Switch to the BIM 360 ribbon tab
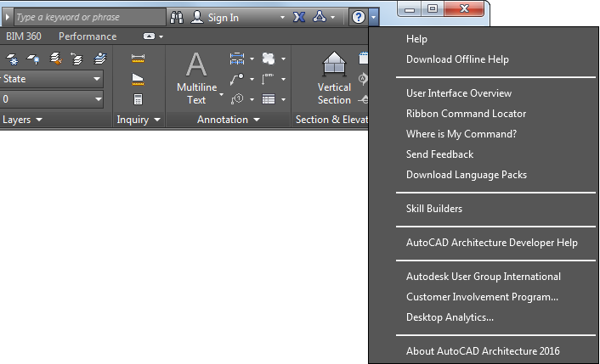 [x=24, y=36]
